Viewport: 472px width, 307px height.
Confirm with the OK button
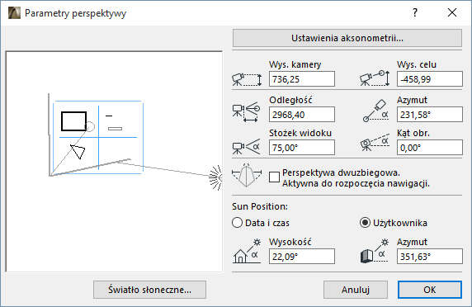pos(430,290)
